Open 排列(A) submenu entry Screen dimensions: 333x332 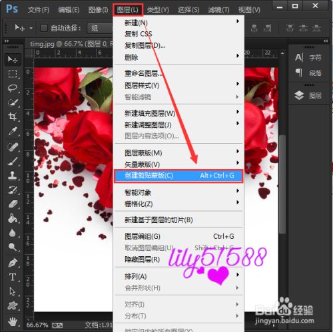(178, 276)
